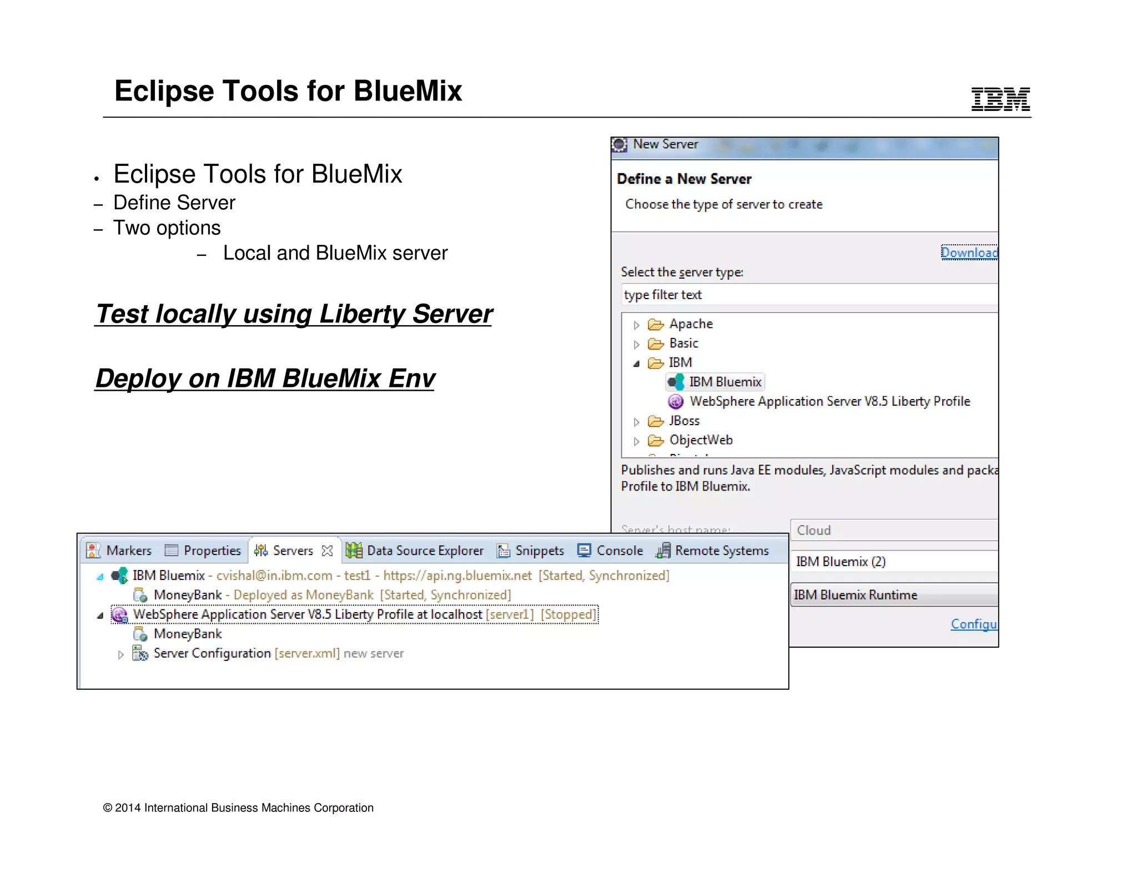Click the Cloud host name field
The width and height of the screenshot is (1137, 878).
point(894,530)
